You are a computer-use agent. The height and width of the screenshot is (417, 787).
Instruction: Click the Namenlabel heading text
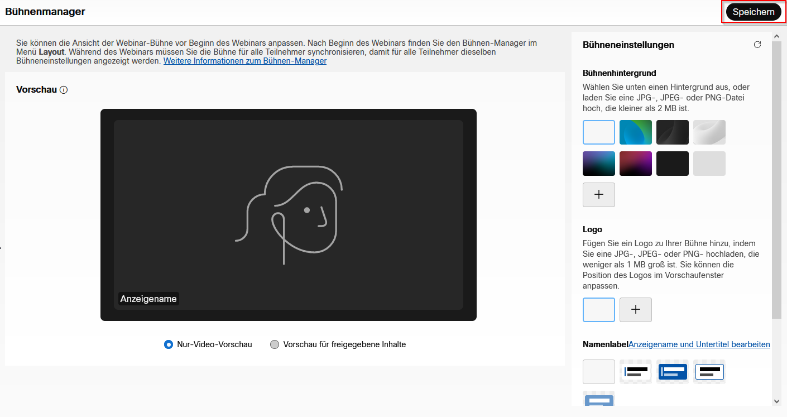(x=606, y=344)
